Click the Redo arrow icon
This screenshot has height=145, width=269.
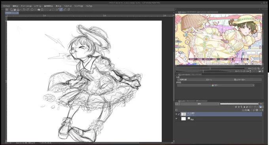27,9
